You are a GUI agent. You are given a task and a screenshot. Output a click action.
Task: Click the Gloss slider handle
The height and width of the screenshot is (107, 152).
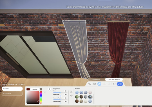(60, 93)
